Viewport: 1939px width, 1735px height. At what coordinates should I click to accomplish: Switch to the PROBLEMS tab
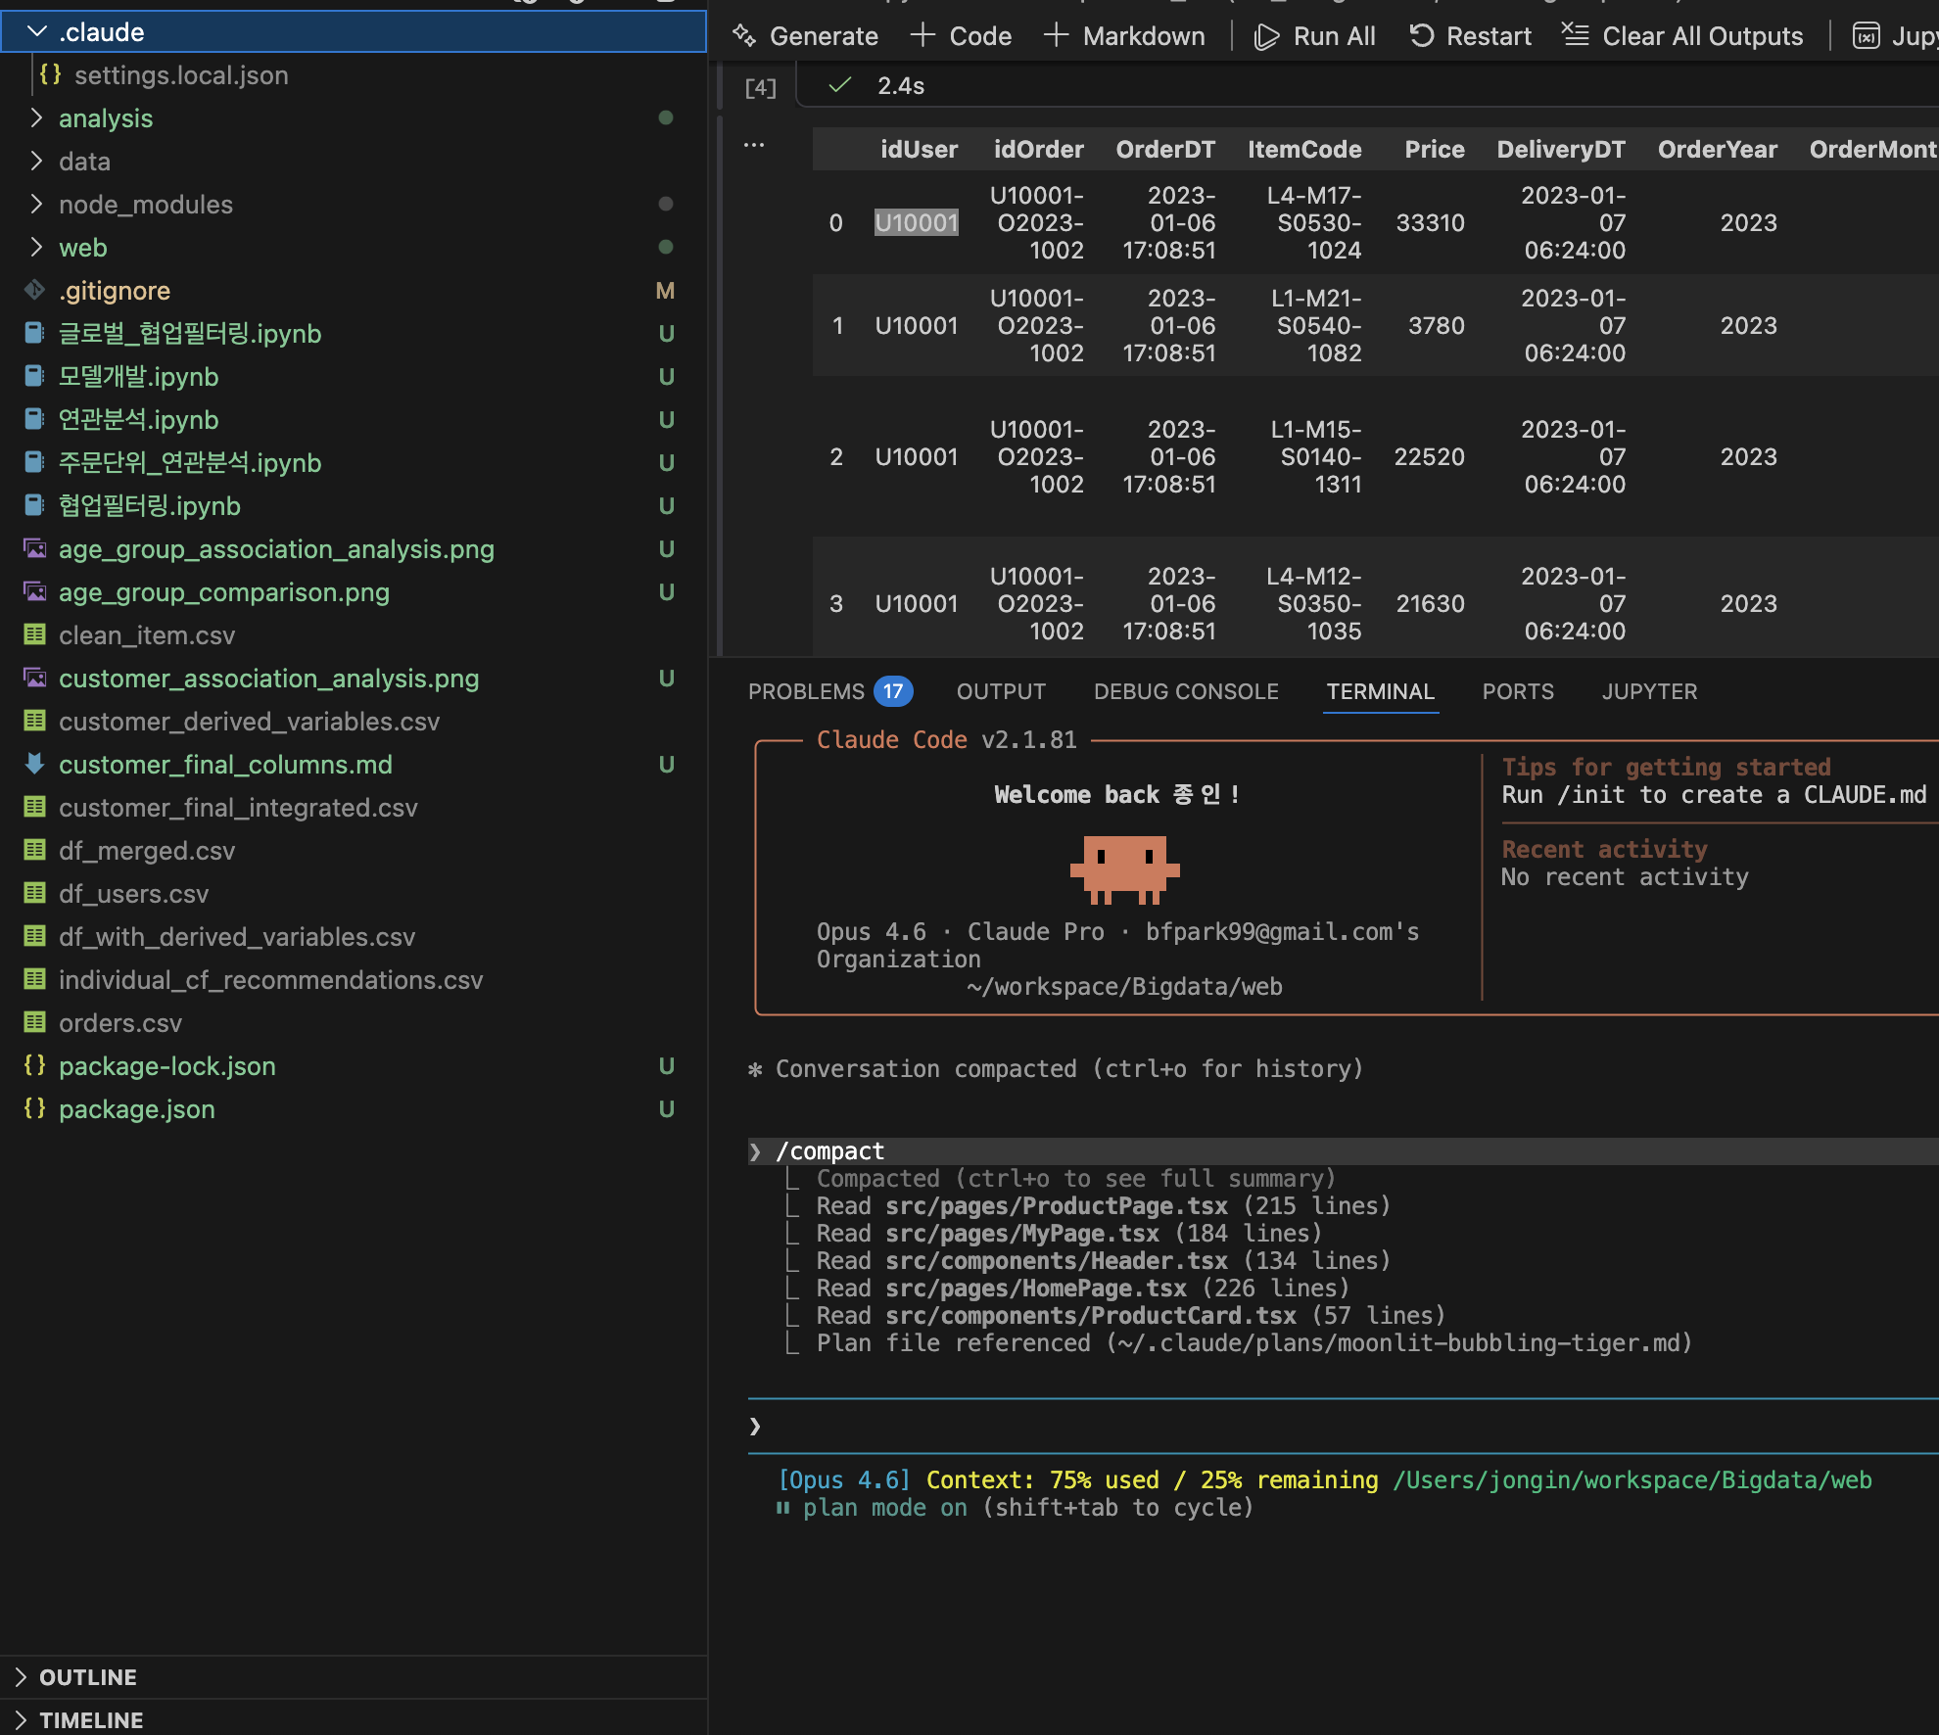coord(806,691)
